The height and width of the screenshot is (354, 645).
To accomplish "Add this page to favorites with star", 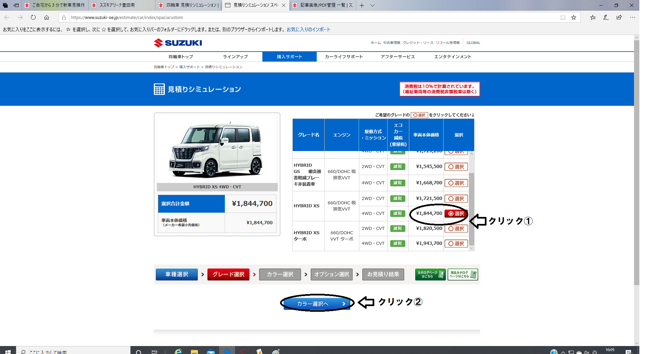I will tap(574, 18).
